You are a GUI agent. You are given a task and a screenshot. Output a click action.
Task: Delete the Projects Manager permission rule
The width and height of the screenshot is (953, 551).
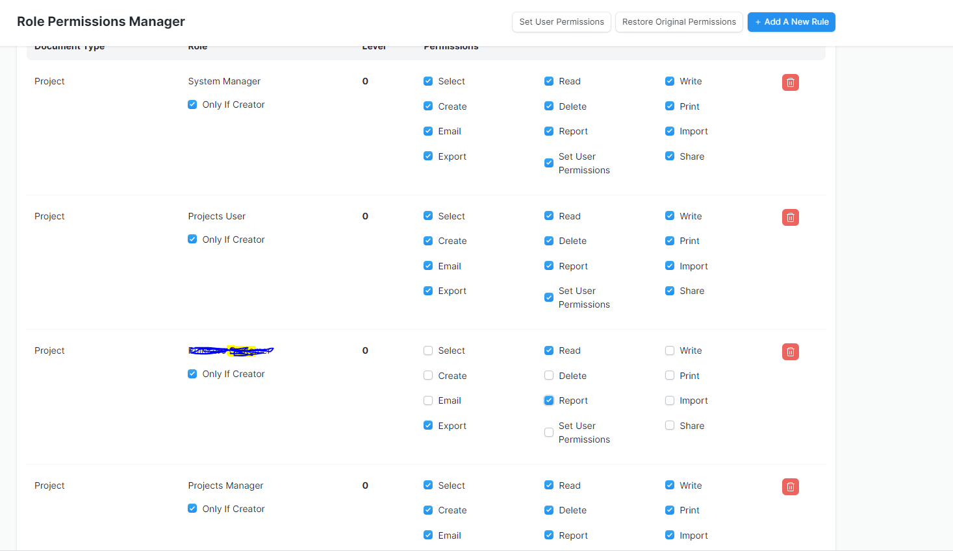pyautogui.click(x=790, y=487)
